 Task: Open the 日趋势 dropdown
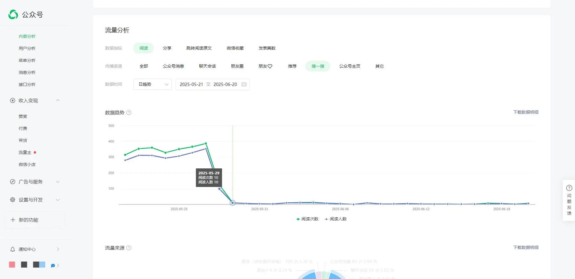153,84
